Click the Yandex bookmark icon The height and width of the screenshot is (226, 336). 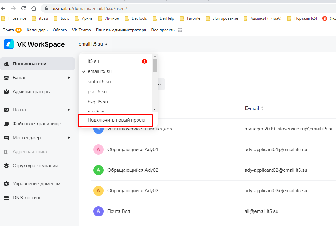coord(325,18)
